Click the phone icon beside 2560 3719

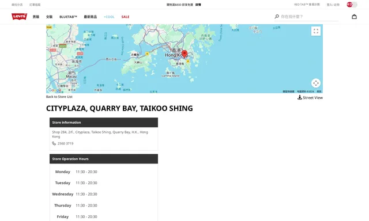pyautogui.click(x=54, y=143)
